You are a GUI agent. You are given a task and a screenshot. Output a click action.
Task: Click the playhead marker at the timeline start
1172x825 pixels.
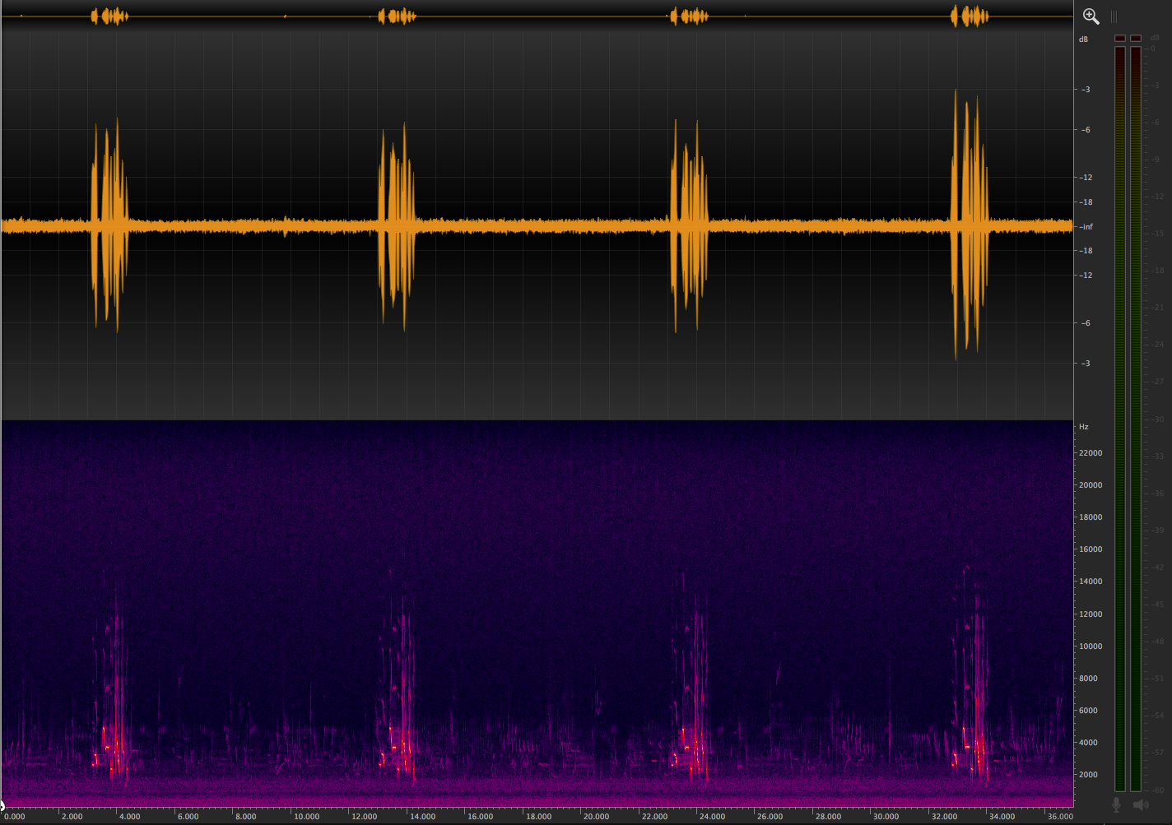click(2, 806)
